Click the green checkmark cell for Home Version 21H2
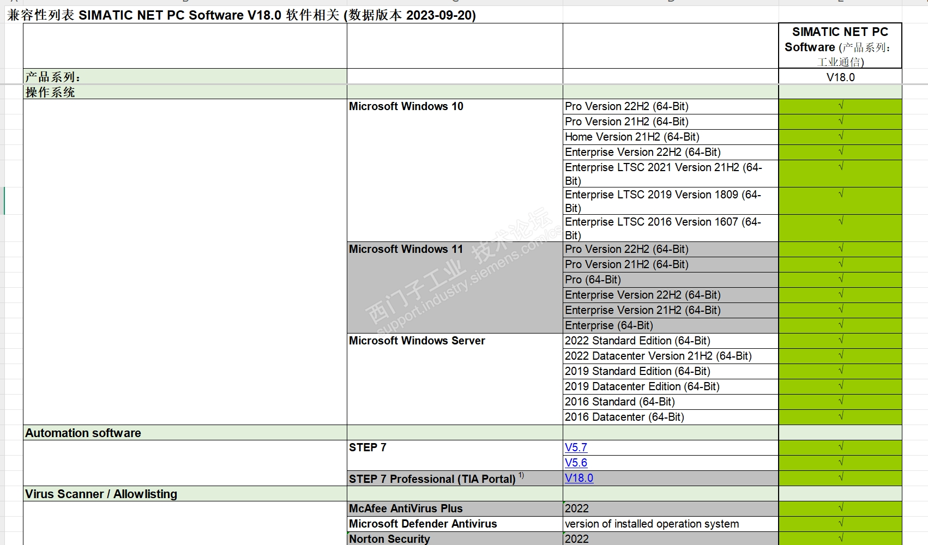This screenshot has height=545, width=928. 840,137
